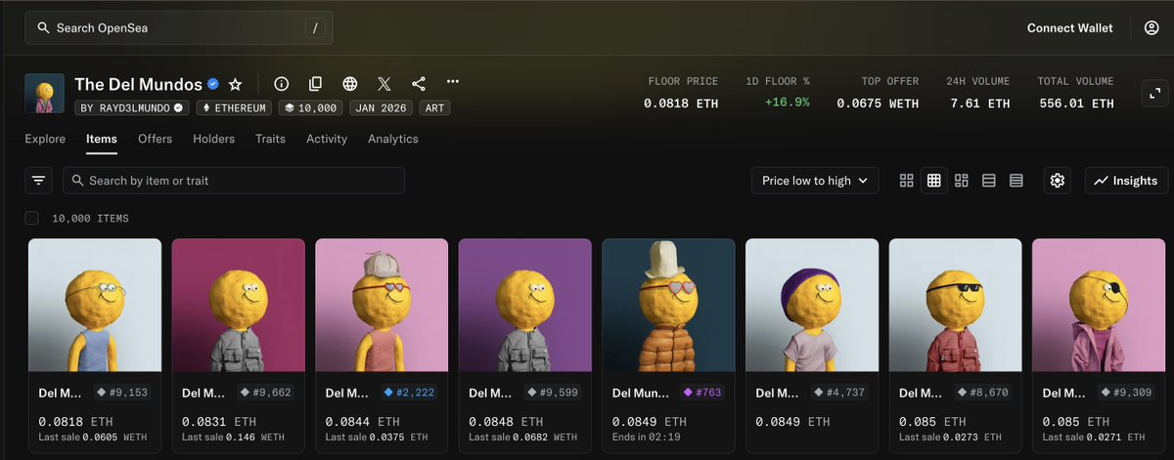
Task: Switch to the Explore tab
Action: click(x=45, y=139)
